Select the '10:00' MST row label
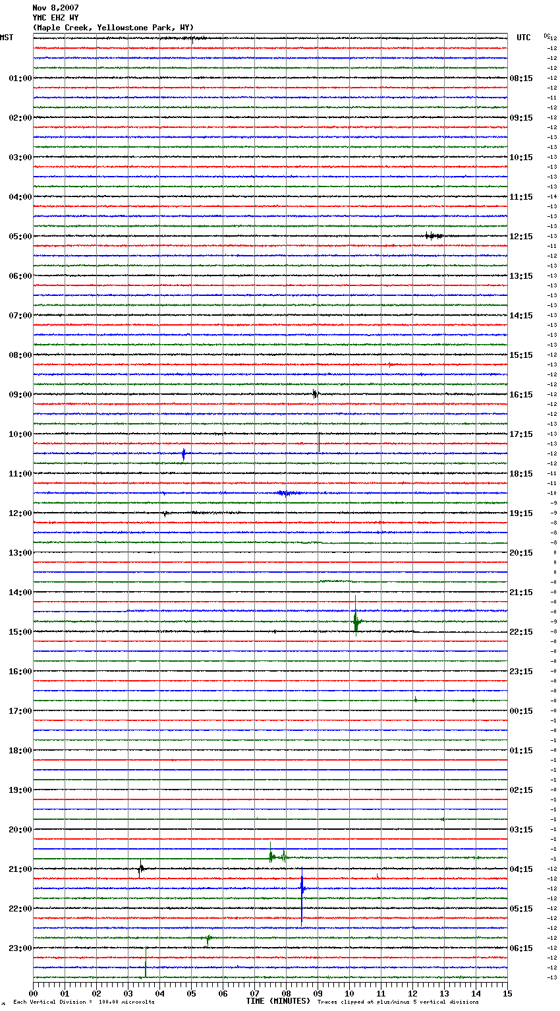This screenshot has height=1011, width=560. coord(20,434)
